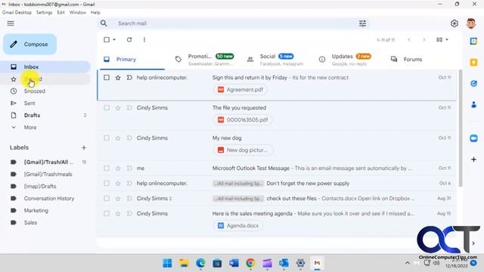Open the account profile avatar
Viewport: 484px width, 272px height.
click(x=471, y=23)
